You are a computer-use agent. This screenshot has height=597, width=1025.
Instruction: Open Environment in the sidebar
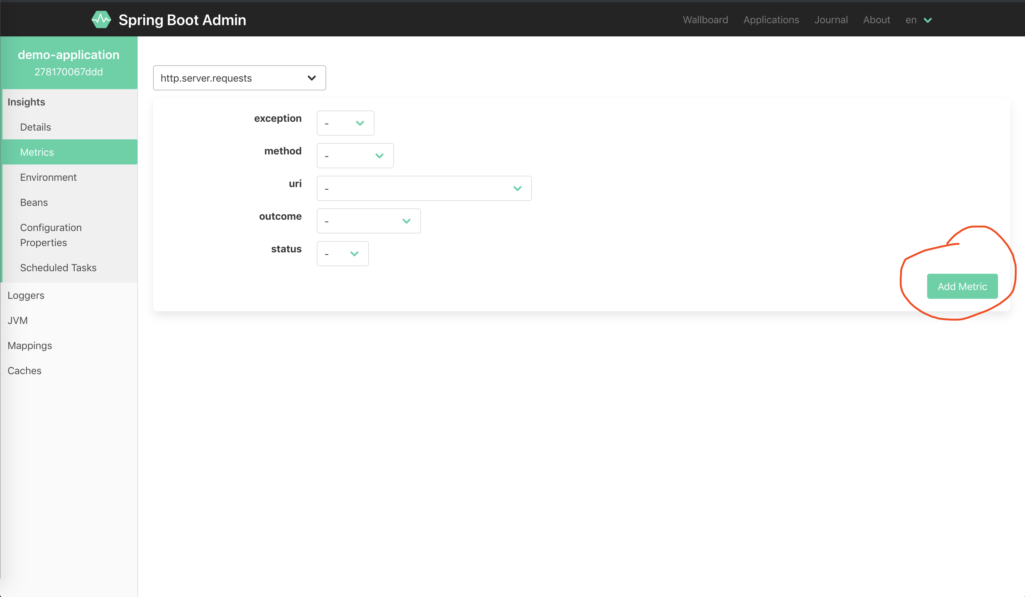coord(48,177)
